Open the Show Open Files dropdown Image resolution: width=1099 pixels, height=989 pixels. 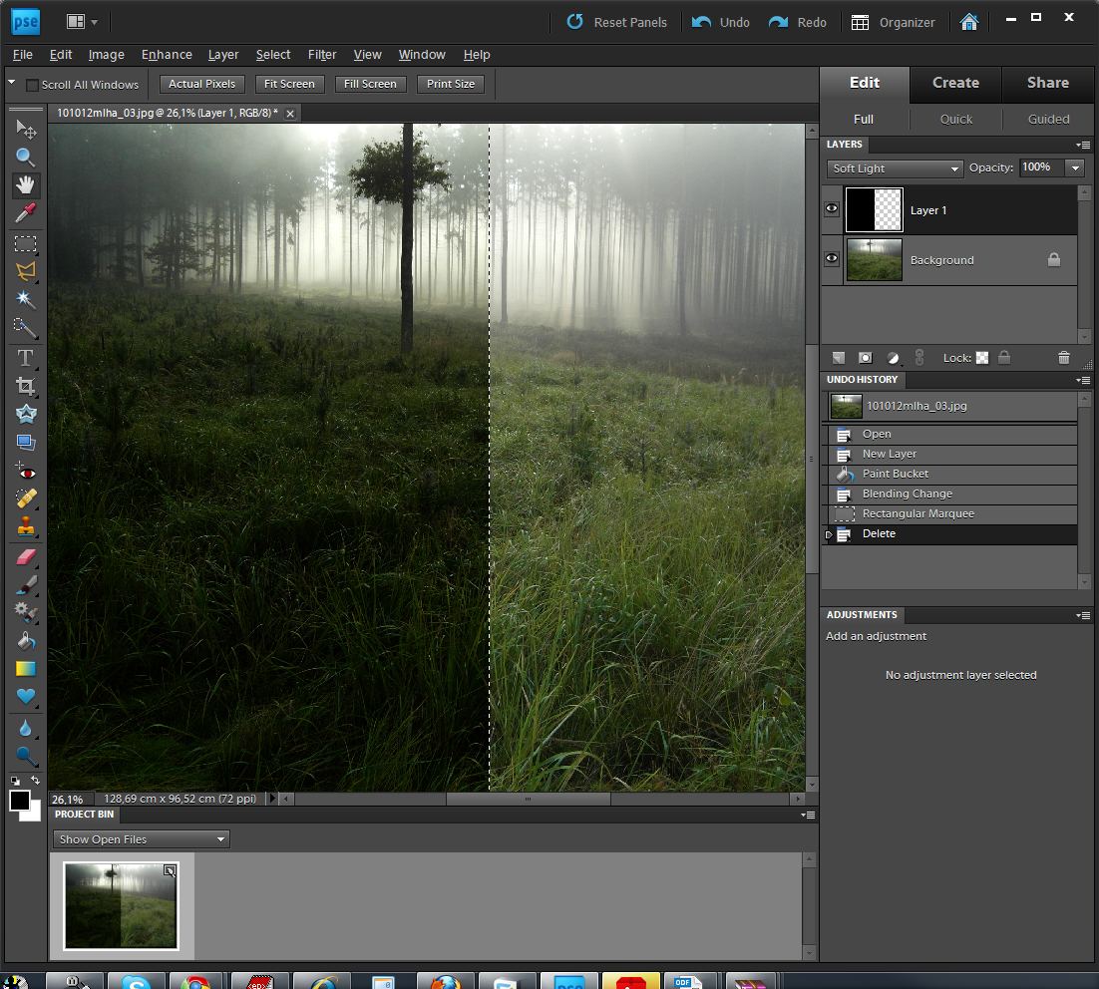pyautogui.click(x=141, y=839)
